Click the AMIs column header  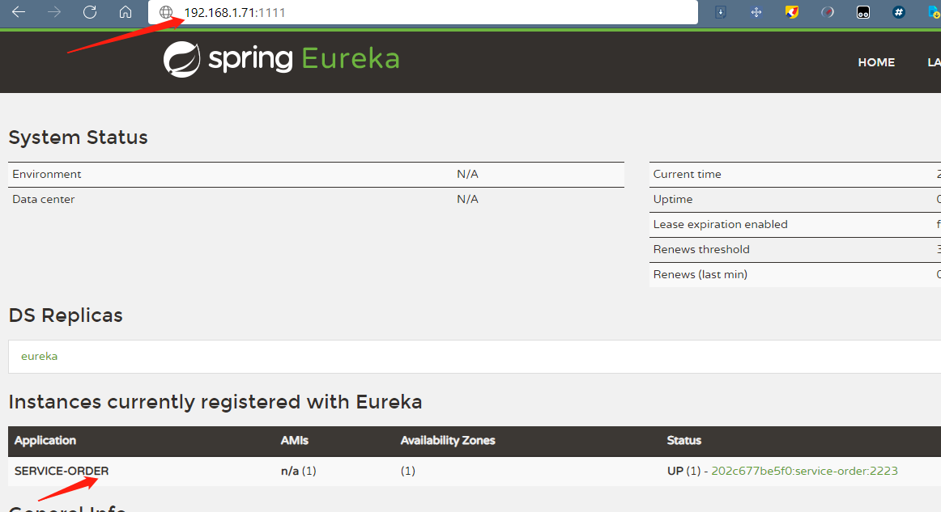294,440
